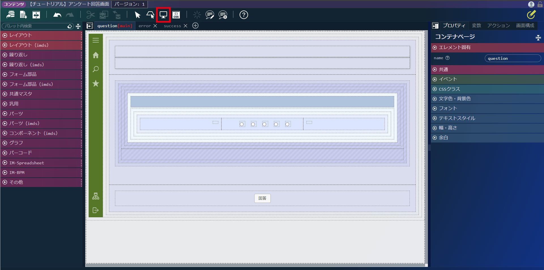The width and height of the screenshot is (544, 270).
Task: Expand the IM-Spreadsheet palette category
Action: pos(41,163)
